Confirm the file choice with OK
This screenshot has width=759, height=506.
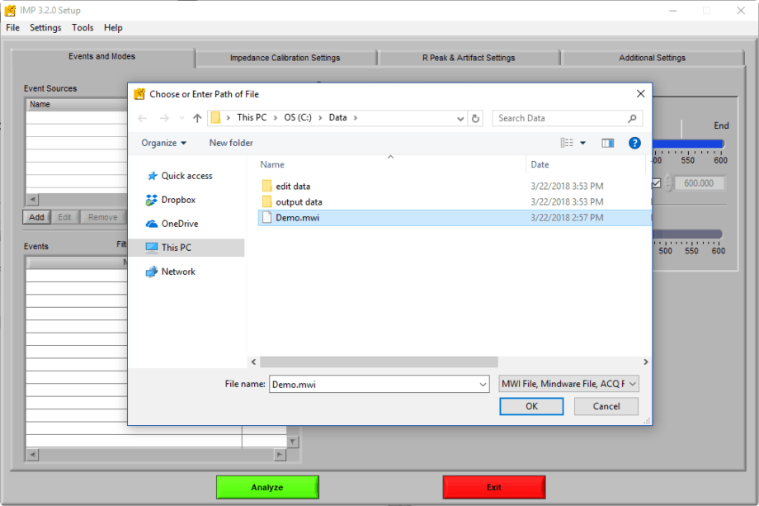point(530,406)
